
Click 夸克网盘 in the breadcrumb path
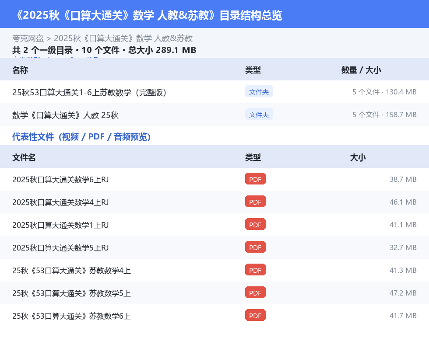pyautogui.click(x=28, y=38)
